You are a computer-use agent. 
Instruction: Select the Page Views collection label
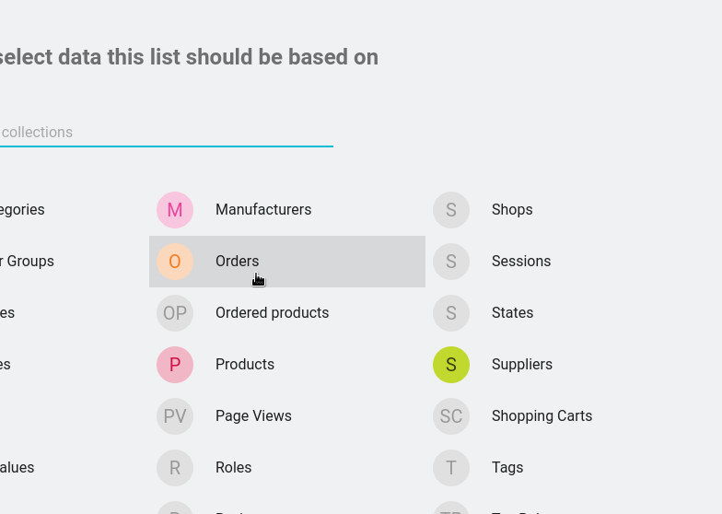[253, 416]
